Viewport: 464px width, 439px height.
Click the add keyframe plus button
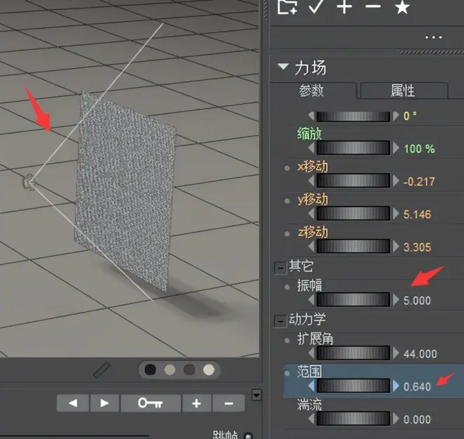197,403
